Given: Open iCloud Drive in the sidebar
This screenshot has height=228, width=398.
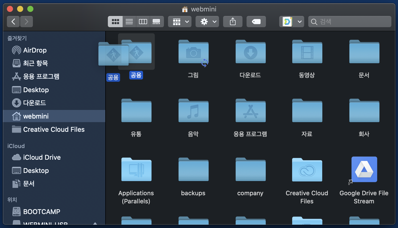Looking at the screenshot, I should pos(54,157).
